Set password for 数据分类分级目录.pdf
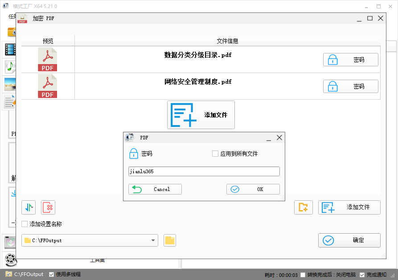The height and width of the screenshot is (280, 398). click(350, 59)
